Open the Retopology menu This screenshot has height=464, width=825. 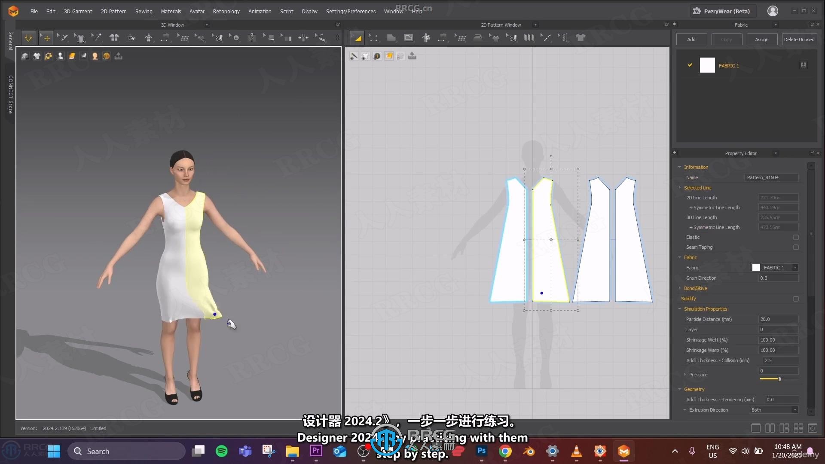226,11
